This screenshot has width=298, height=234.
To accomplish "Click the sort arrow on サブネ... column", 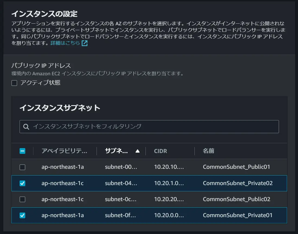I will tap(138, 151).
